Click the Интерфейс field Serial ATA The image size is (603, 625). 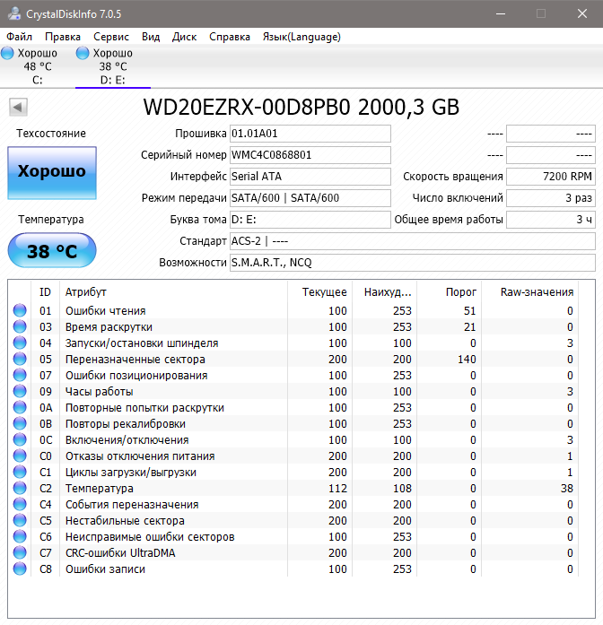click(310, 177)
